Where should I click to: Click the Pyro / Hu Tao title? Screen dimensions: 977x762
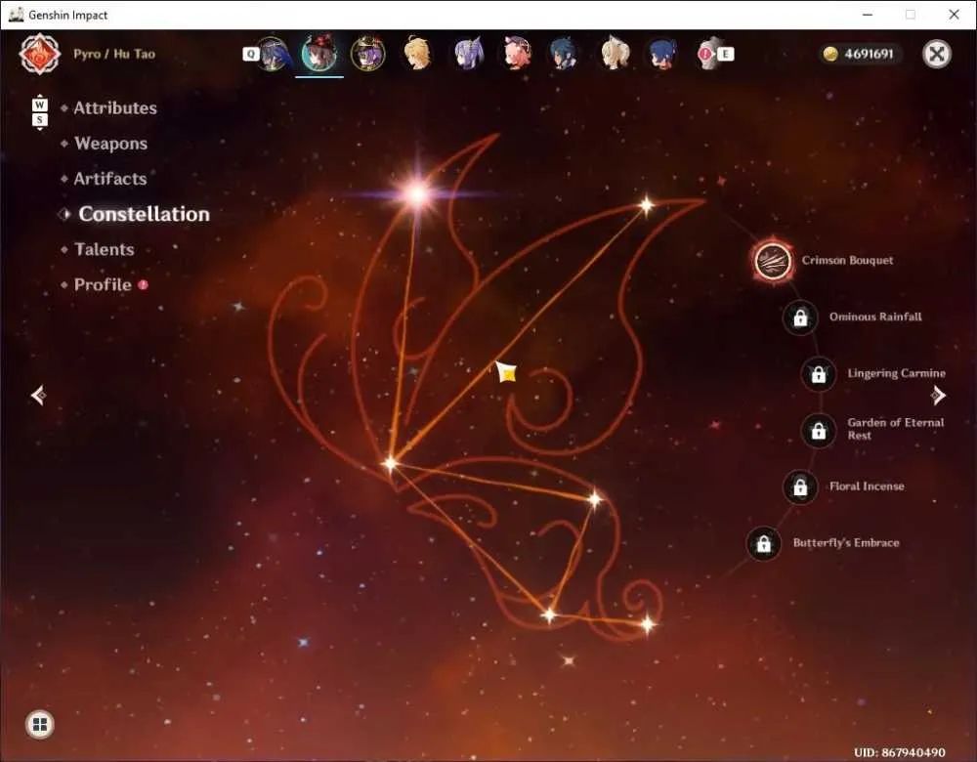114,54
